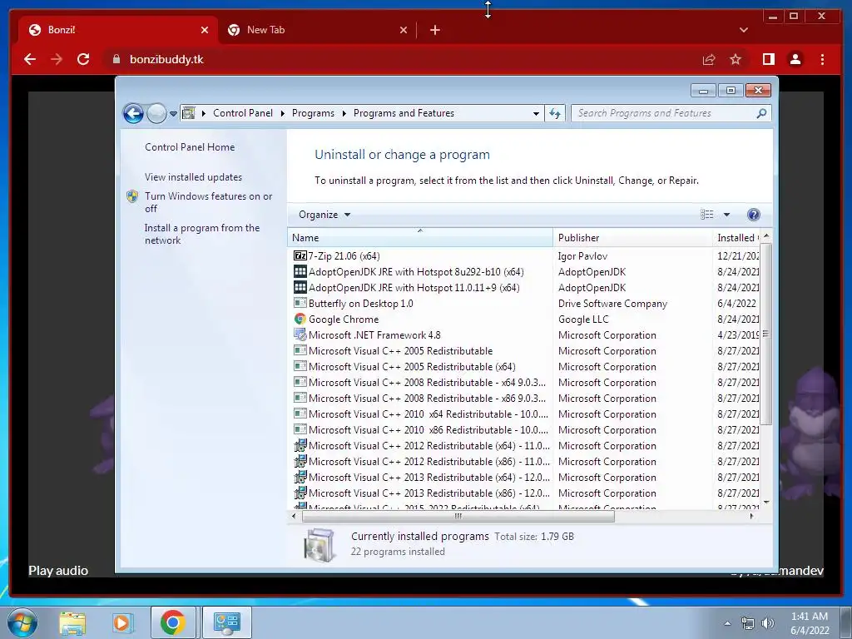Click the padlock site info icon

click(116, 59)
